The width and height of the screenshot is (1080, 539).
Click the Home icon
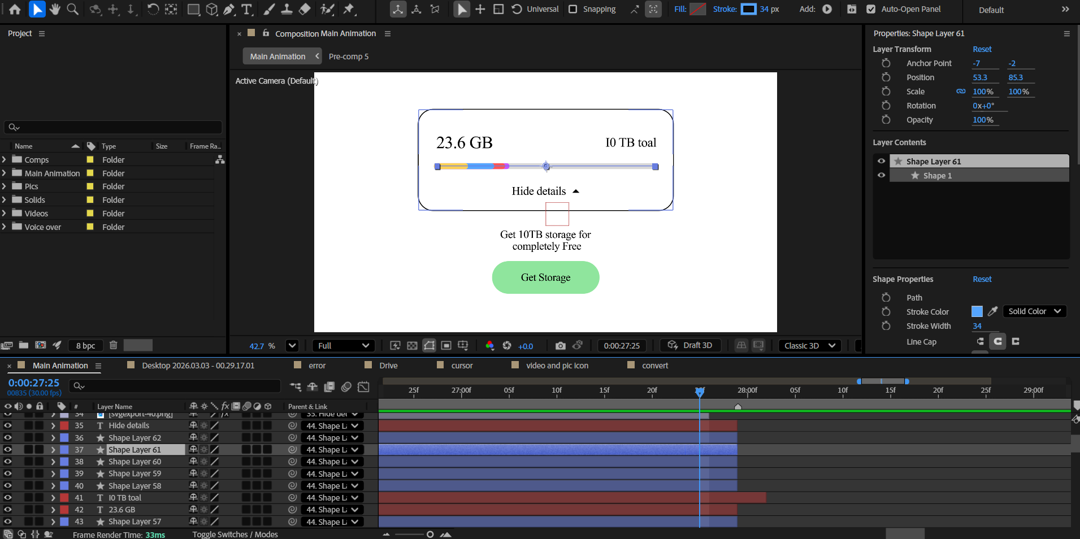pyautogui.click(x=15, y=9)
